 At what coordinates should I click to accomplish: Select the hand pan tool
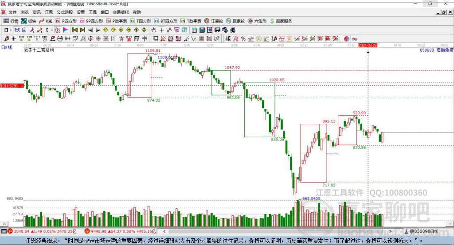coord(154,30)
